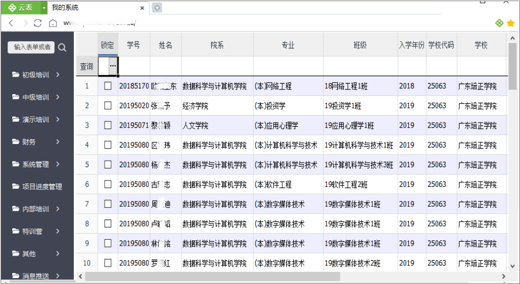Open the 云表 dropdown arrow
The image size is (520, 284).
pyautogui.click(x=44, y=8)
